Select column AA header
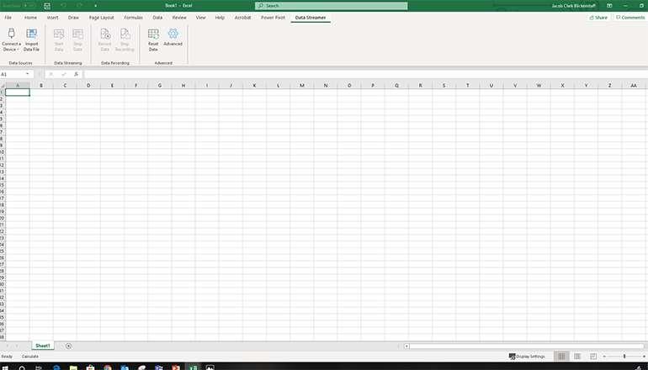 coord(634,85)
